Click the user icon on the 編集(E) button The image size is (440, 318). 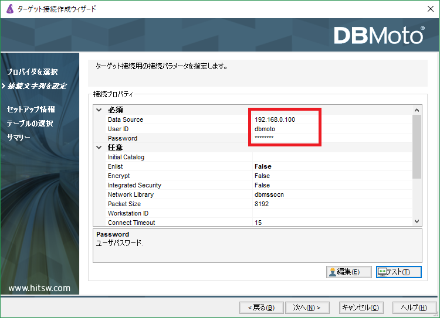click(332, 272)
